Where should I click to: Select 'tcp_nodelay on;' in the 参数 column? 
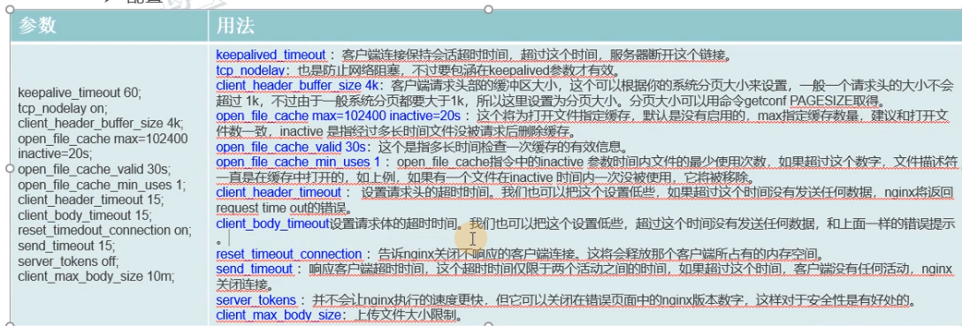(x=63, y=109)
